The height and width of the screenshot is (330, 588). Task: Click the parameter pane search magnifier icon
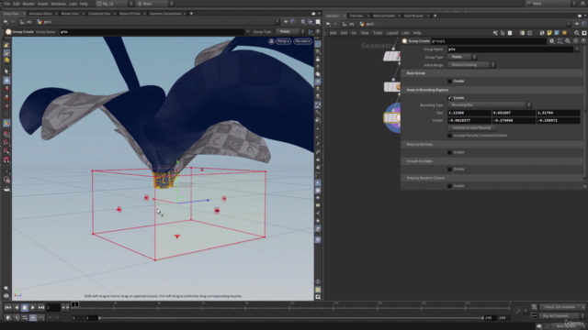pyautogui.click(x=568, y=40)
